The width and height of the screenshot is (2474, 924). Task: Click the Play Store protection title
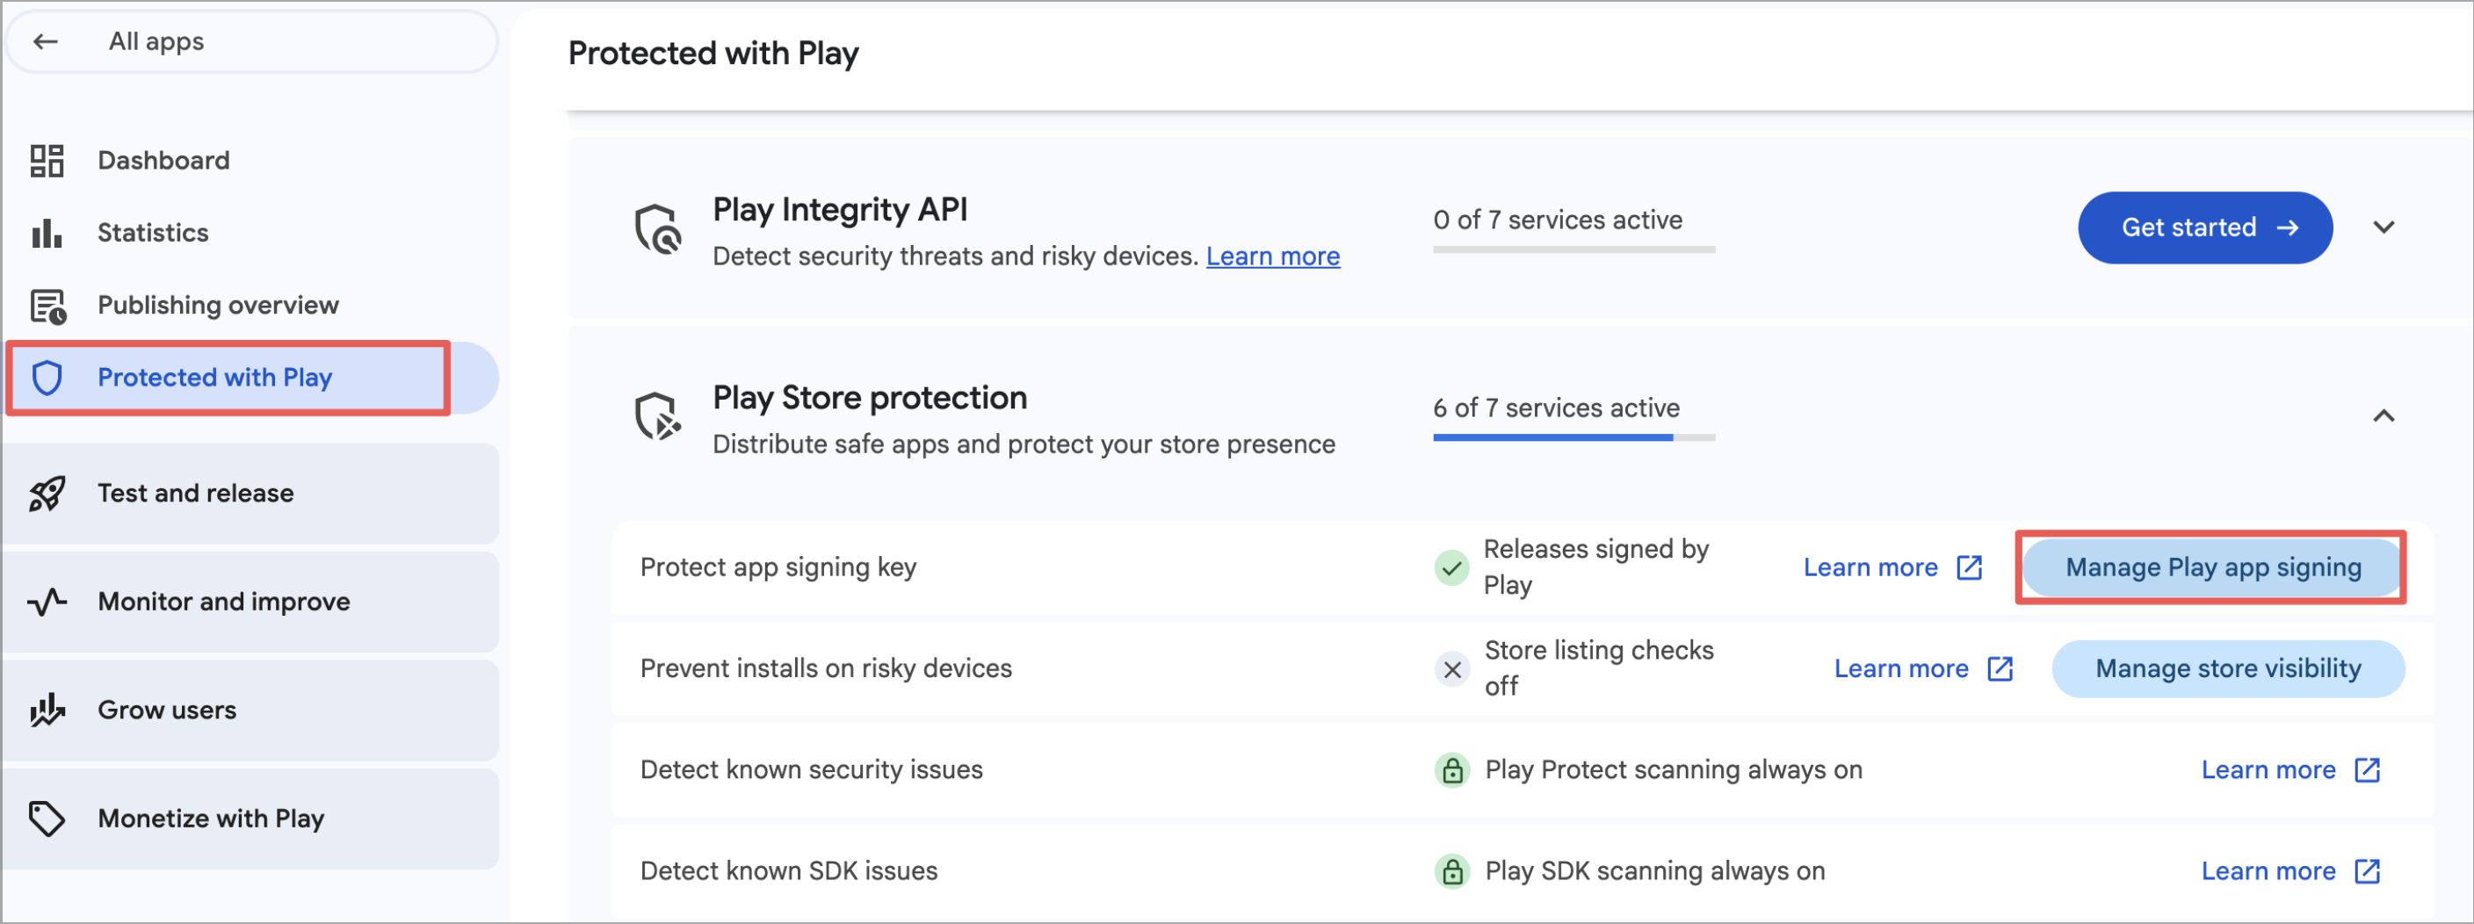(x=869, y=398)
